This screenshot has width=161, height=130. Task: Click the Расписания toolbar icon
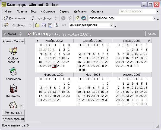point(6,18)
